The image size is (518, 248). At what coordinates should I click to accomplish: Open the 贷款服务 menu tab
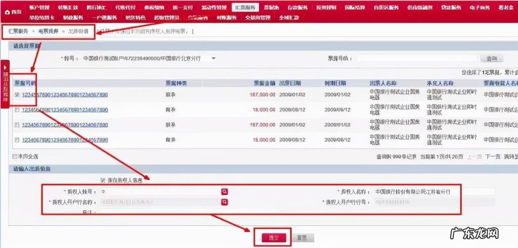(x=451, y=8)
